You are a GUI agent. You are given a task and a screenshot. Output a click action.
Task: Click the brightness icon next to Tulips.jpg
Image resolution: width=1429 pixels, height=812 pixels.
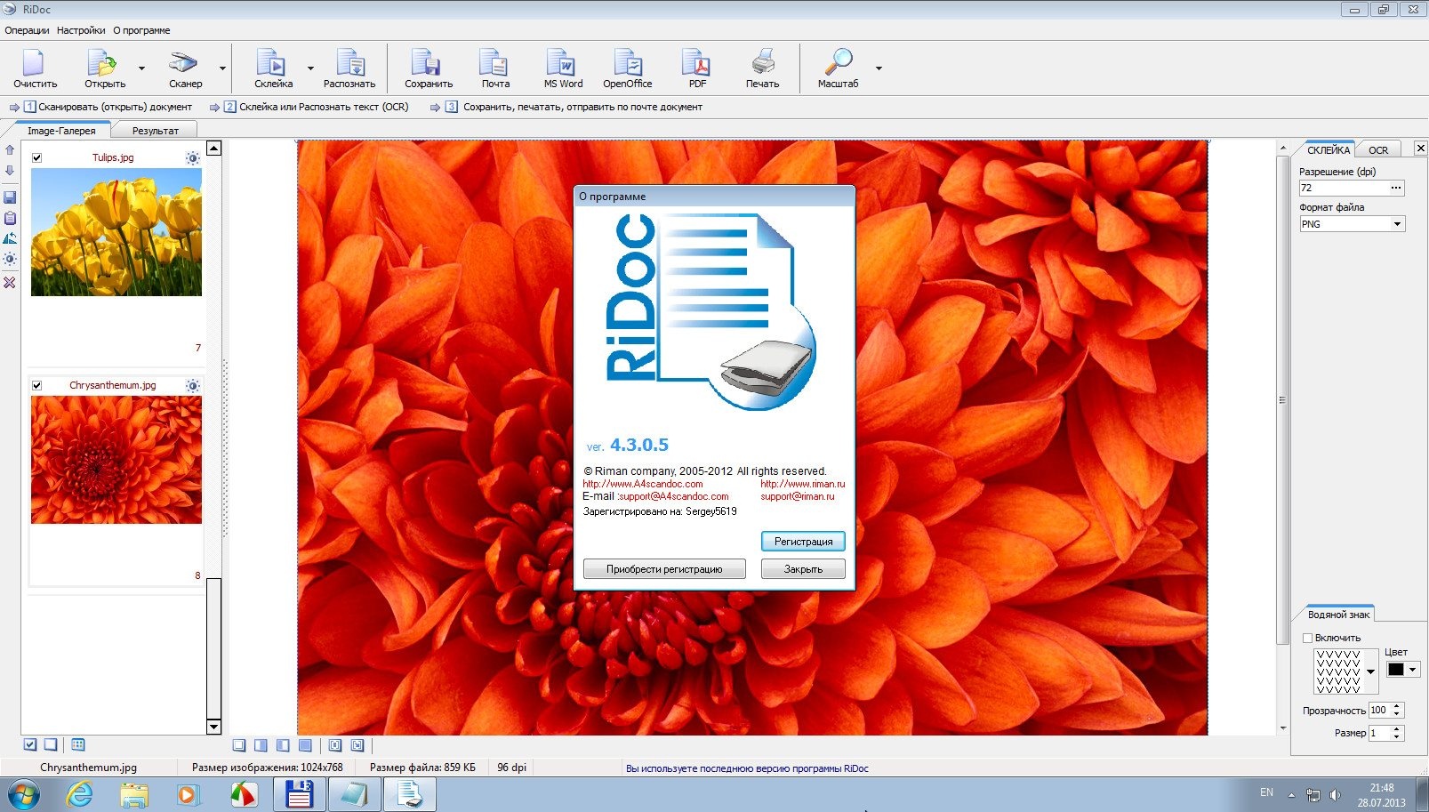[x=192, y=158]
